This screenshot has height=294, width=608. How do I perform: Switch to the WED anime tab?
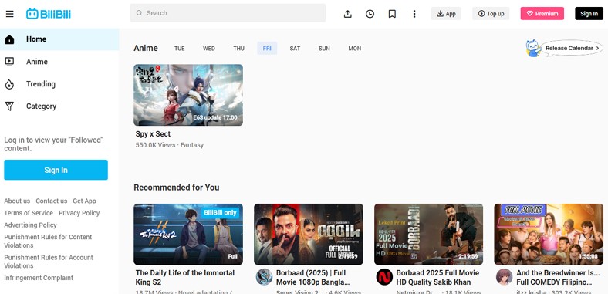[x=209, y=49]
